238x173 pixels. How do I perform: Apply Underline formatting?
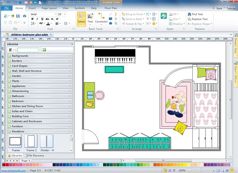42,19
